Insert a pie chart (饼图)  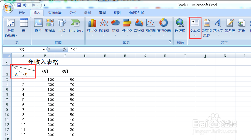pos(115,27)
